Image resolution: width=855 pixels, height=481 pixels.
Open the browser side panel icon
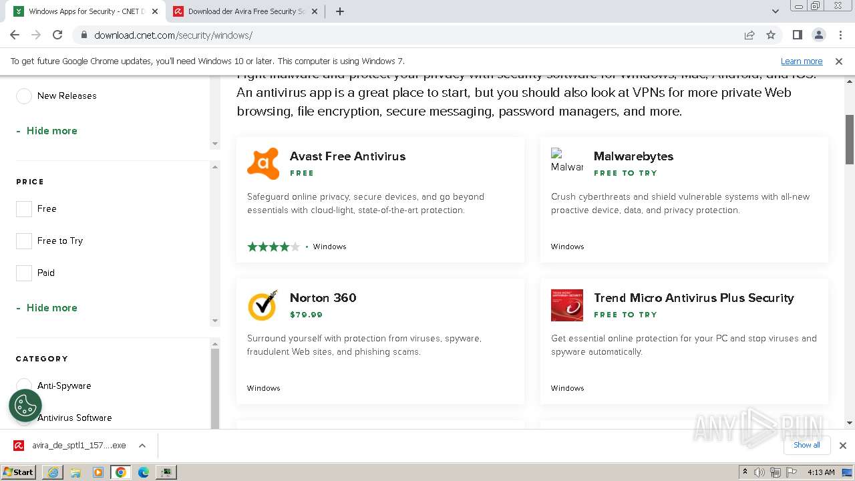pos(797,35)
